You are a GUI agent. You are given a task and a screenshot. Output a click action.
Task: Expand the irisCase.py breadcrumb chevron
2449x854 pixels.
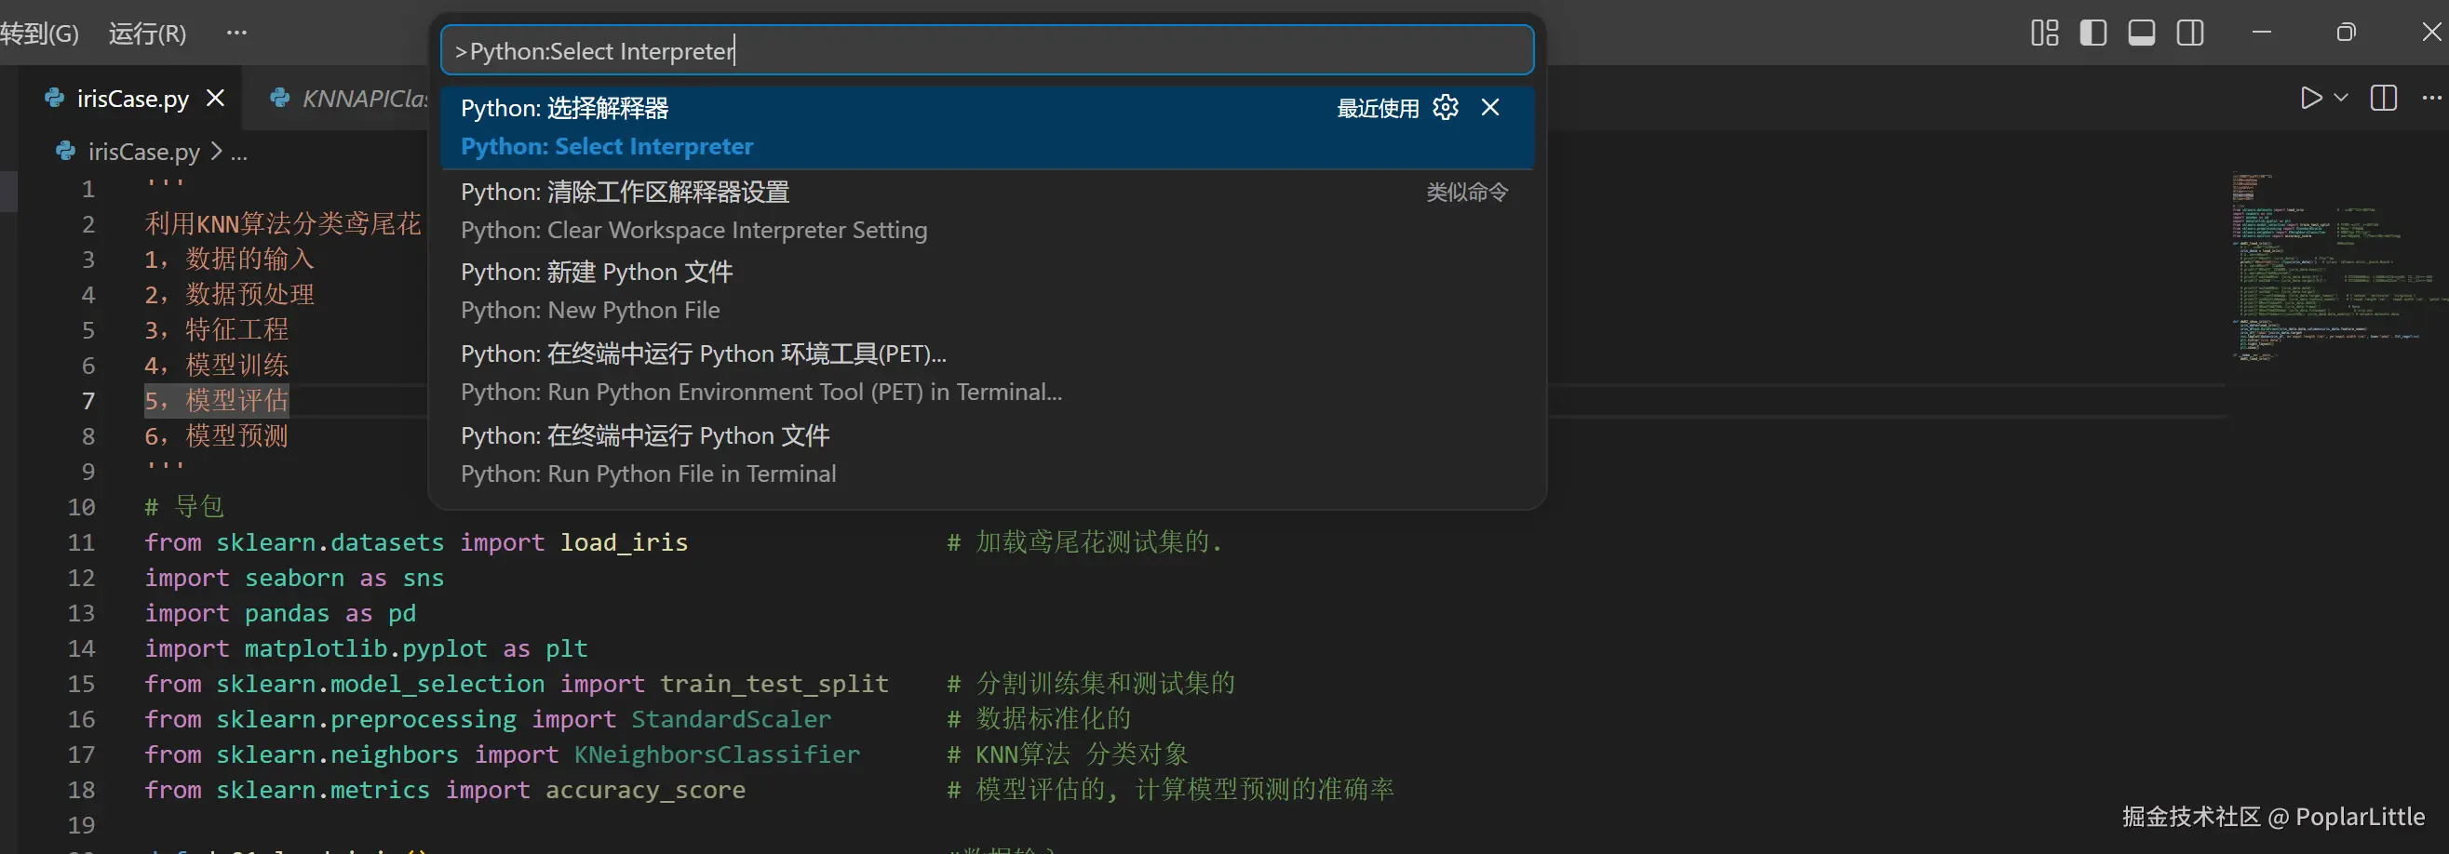tap(217, 151)
